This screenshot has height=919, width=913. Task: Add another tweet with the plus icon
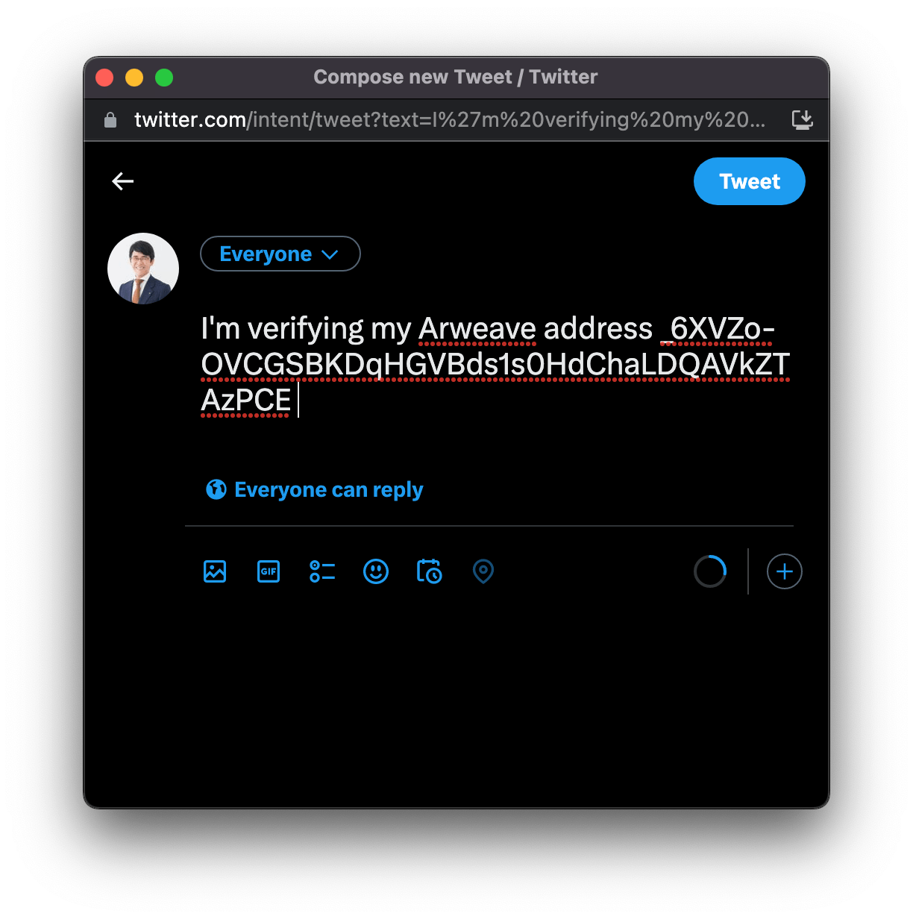tap(785, 571)
